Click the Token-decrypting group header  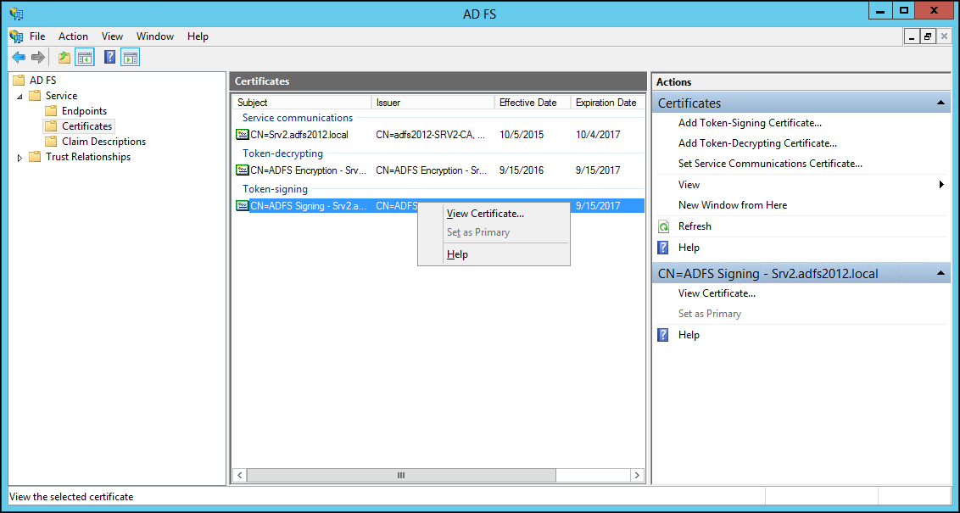pos(283,153)
